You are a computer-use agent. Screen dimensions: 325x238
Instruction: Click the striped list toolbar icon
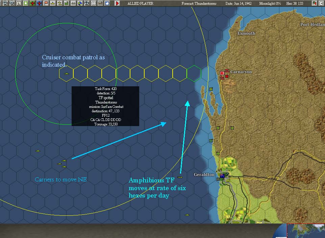(x=100, y=3)
